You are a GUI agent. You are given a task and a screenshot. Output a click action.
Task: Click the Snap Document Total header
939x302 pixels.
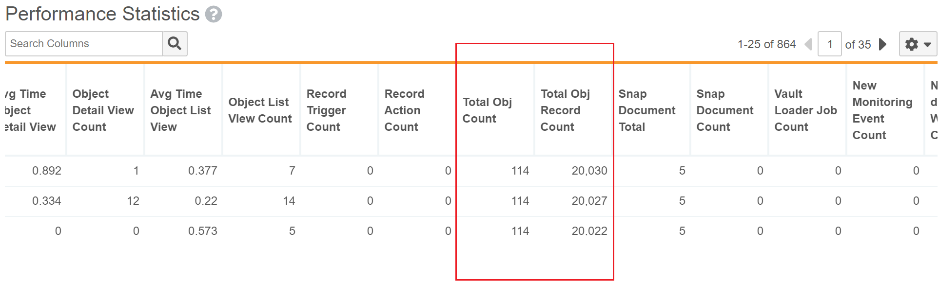click(646, 110)
